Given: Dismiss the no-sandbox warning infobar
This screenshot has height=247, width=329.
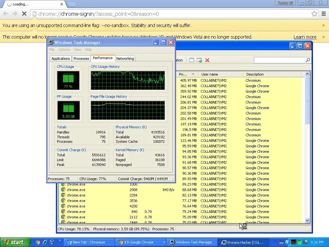Looking at the screenshot, I should tap(323, 25).
